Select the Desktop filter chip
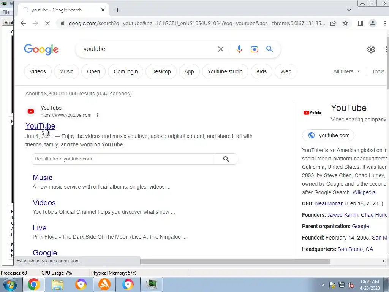389x292 pixels. pos(161,71)
